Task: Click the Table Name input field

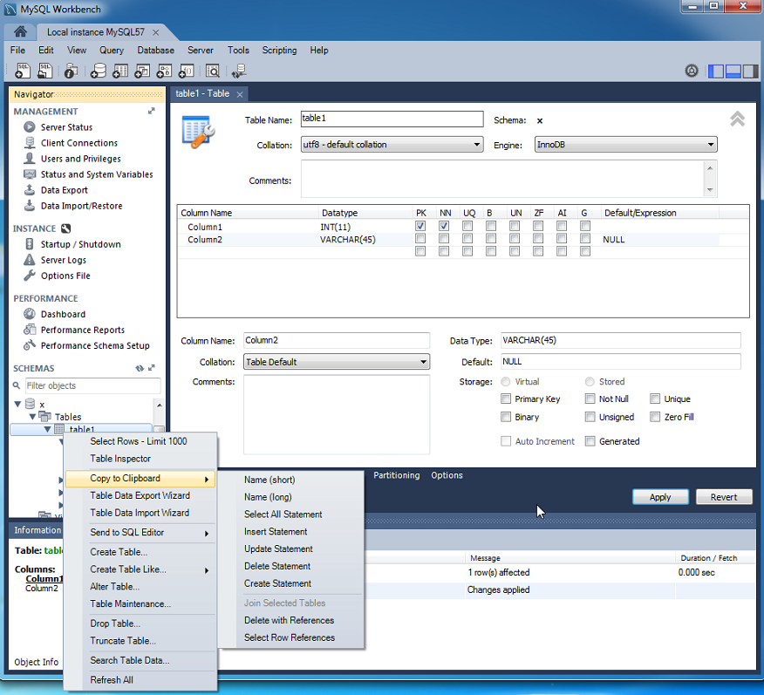Action: point(392,119)
